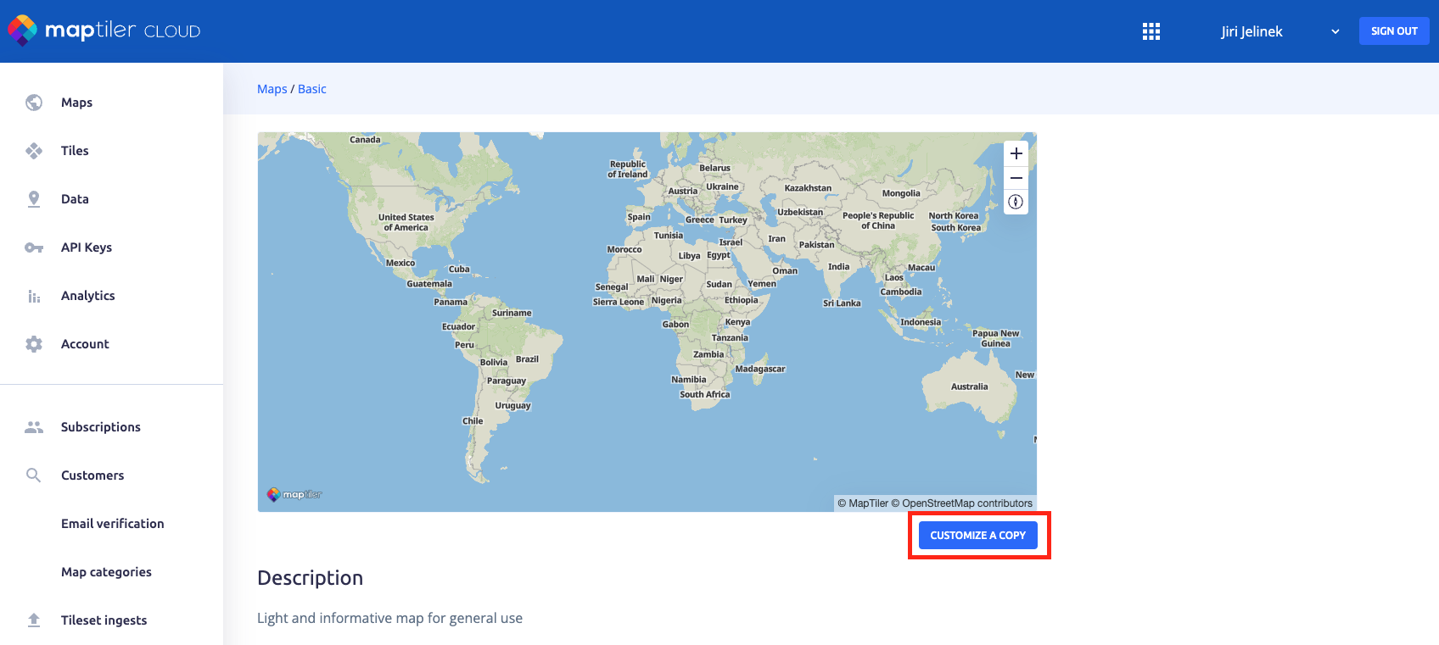Click the Data location pin icon
Viewport: 1439px width, 645px height.
pos(34,199)
